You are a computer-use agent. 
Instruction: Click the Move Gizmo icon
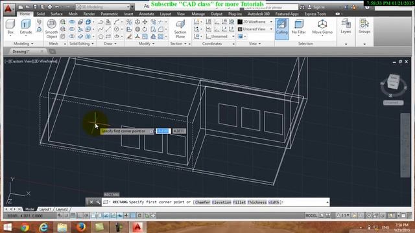pos(322,27)
